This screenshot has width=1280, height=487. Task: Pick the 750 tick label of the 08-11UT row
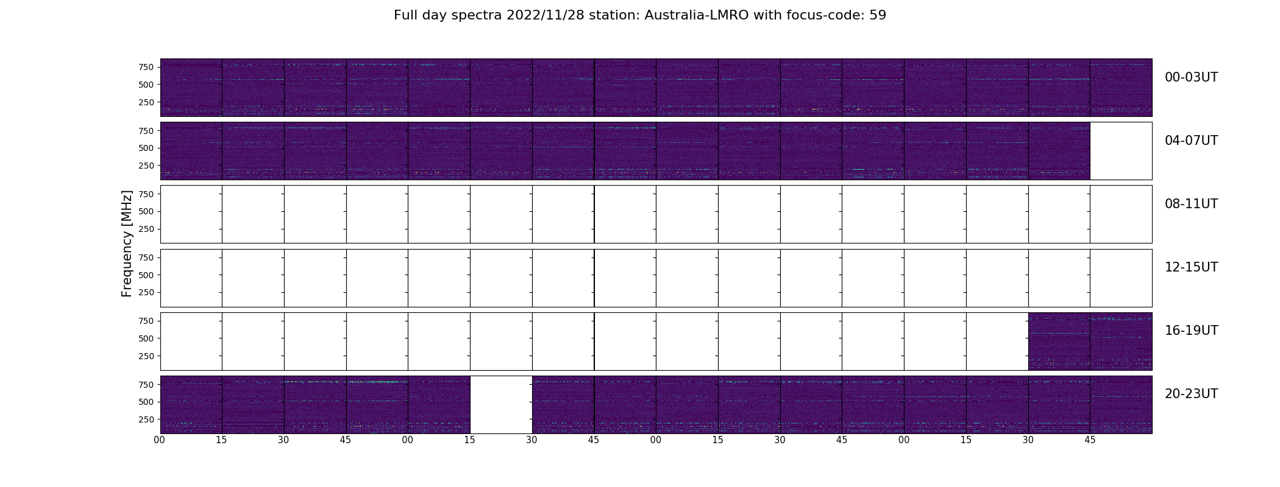(146, 194)
